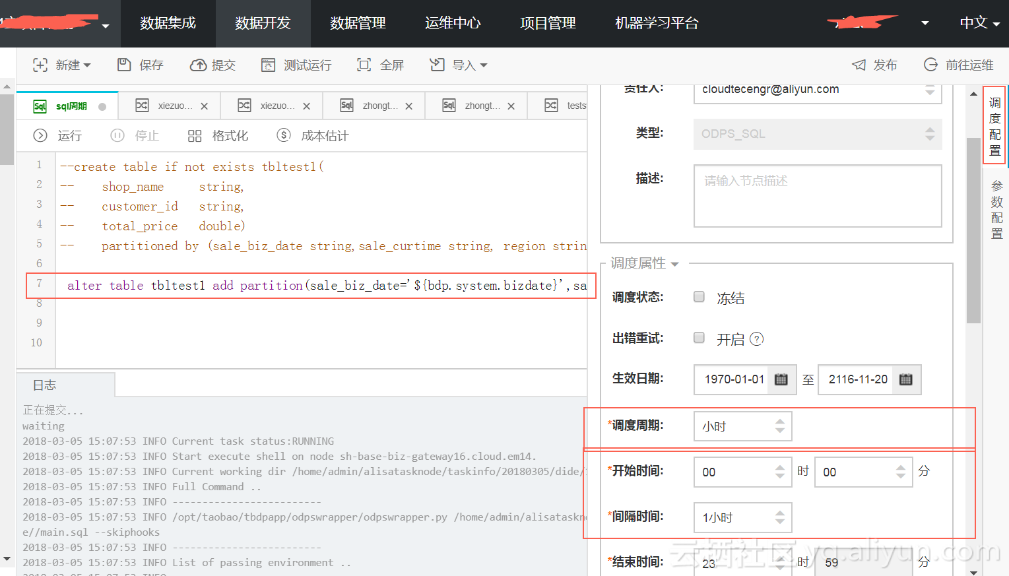Open the 中文 language dropdown
This screenshot has height=576, width=1009.
click(x=979, y=23)
